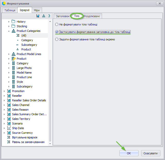Click the Formatting window app logo icon
This screenshot has width=165, height=160.
pos(4,3)
